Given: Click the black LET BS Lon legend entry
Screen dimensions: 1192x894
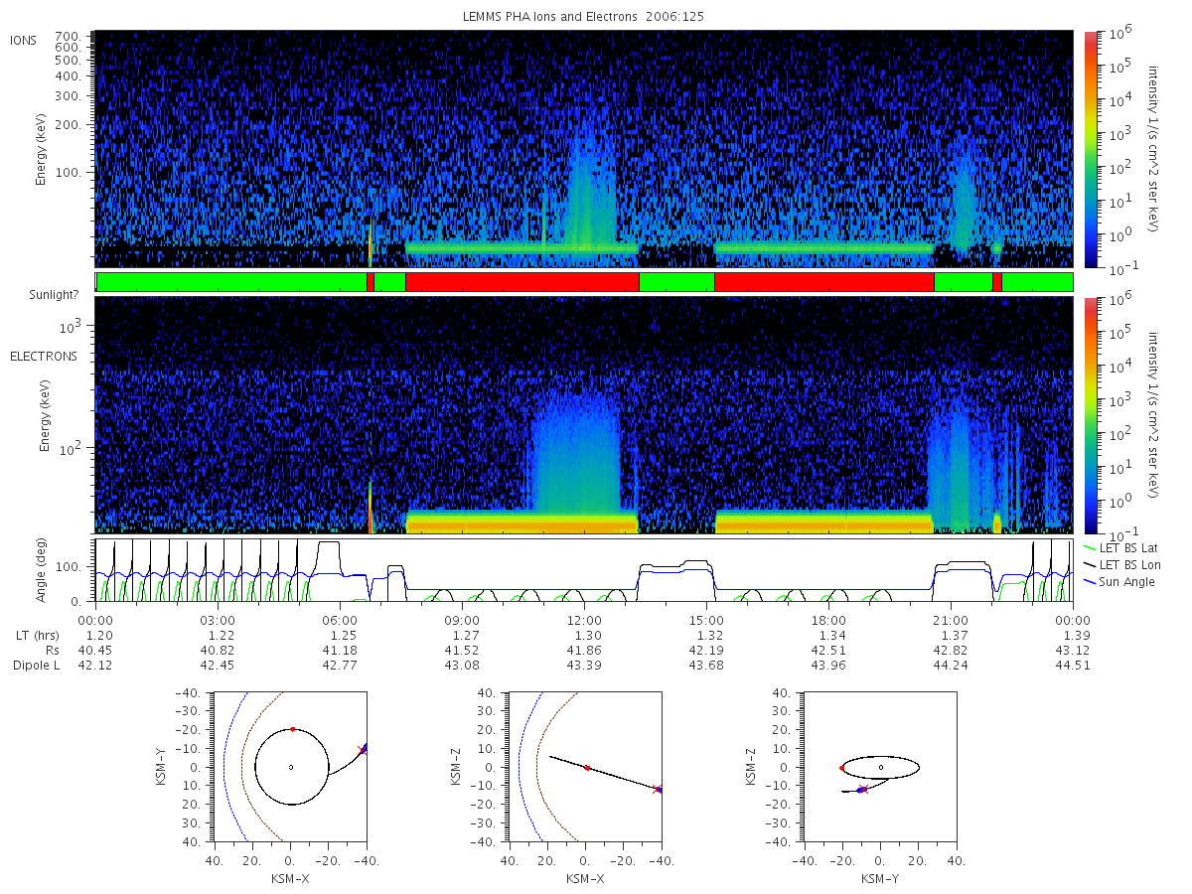Looking at the screenshot, I should [1119, 564].
